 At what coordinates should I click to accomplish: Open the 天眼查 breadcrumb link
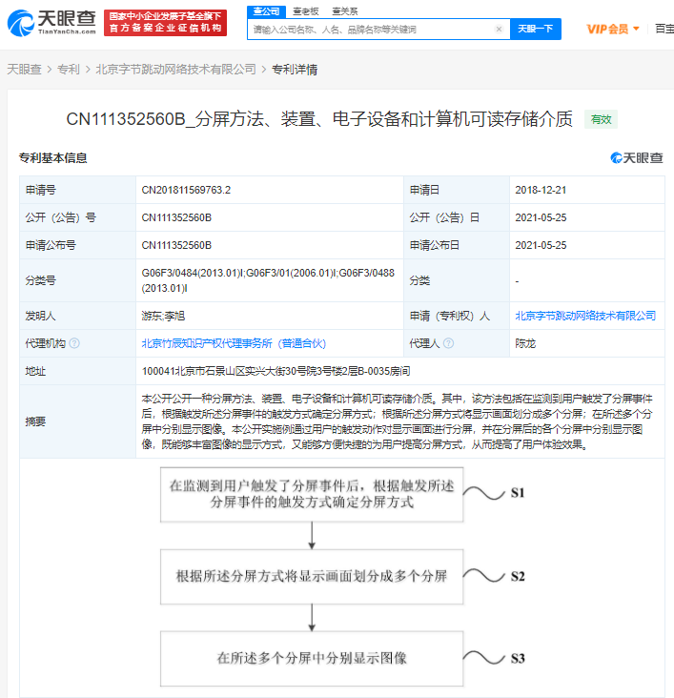(24, 69)
